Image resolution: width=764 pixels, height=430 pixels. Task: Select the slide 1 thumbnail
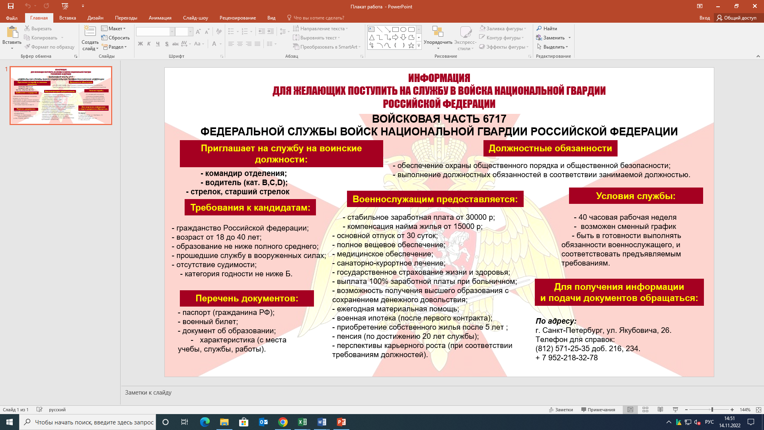(61, 96)
